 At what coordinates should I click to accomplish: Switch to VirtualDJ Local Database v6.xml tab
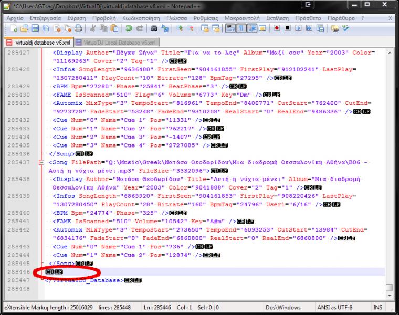(117, 43)
